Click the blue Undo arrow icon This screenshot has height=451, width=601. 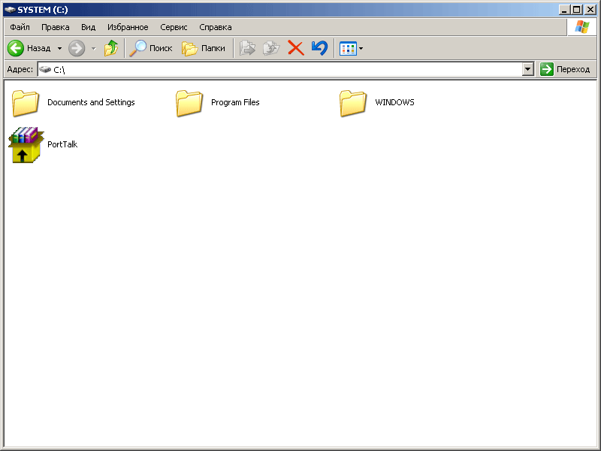[320, 48]
